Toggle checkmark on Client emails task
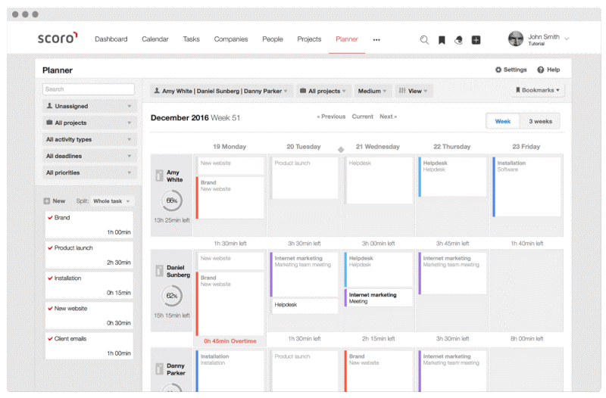Image resolution: width=606 pixels, height=398 pixels. point(50,338)
